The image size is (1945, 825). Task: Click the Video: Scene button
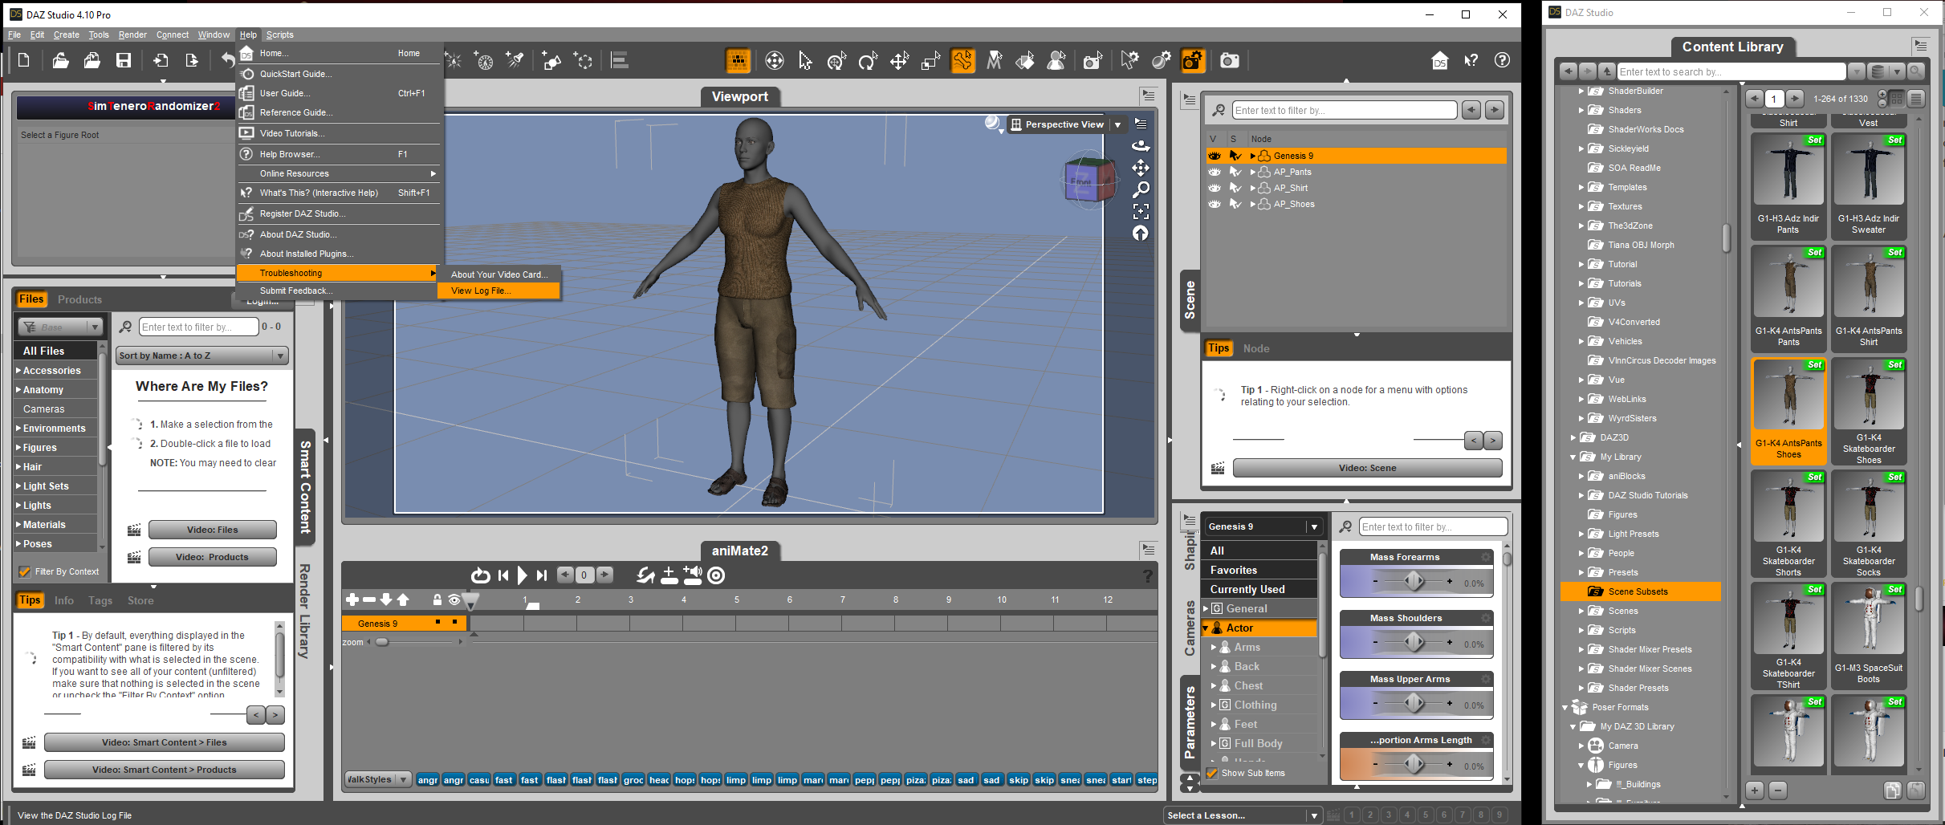coord(1366,468)
